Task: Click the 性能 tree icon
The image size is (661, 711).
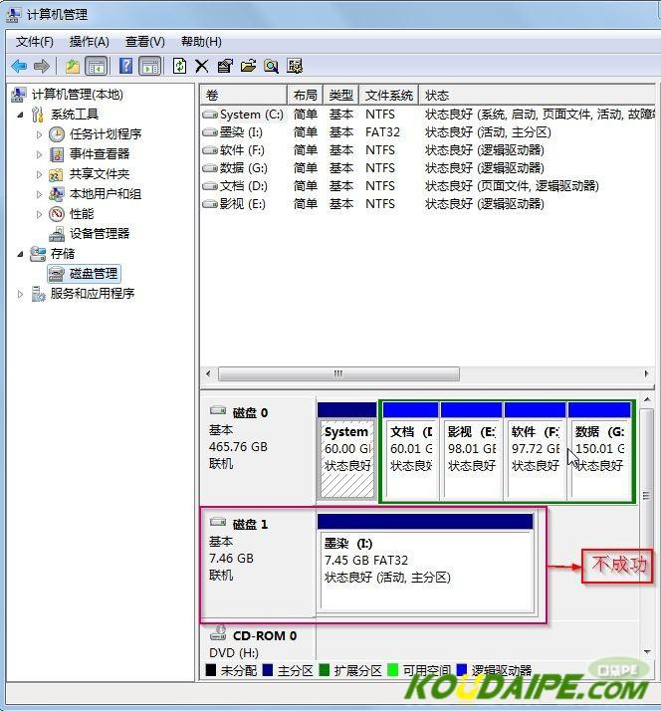Action: coord(57,214)
